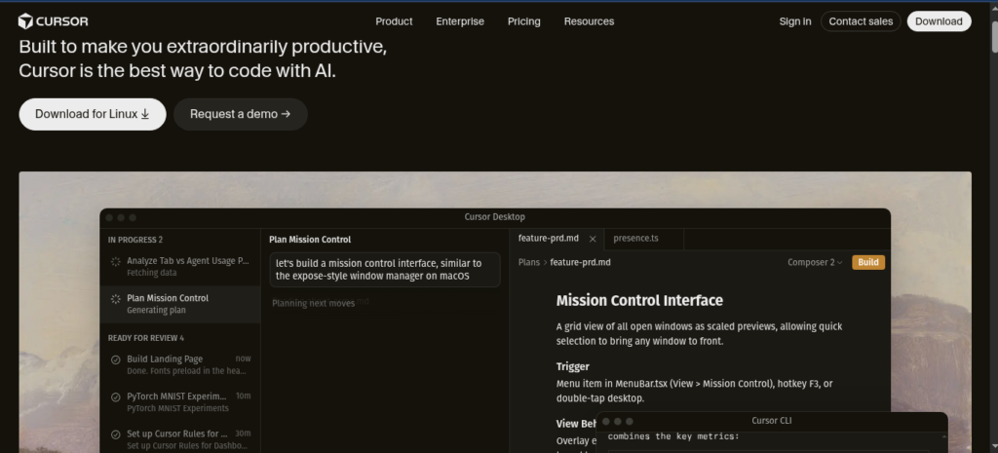The image size is (998, 453).
Task: Click spinner icon beside Analyze Tab task
Action: point(116,261)
